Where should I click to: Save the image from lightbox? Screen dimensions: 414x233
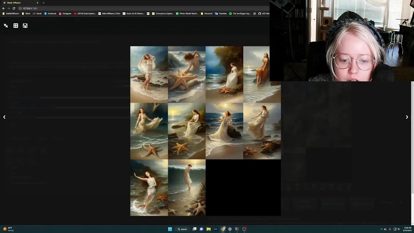[25, 26]
